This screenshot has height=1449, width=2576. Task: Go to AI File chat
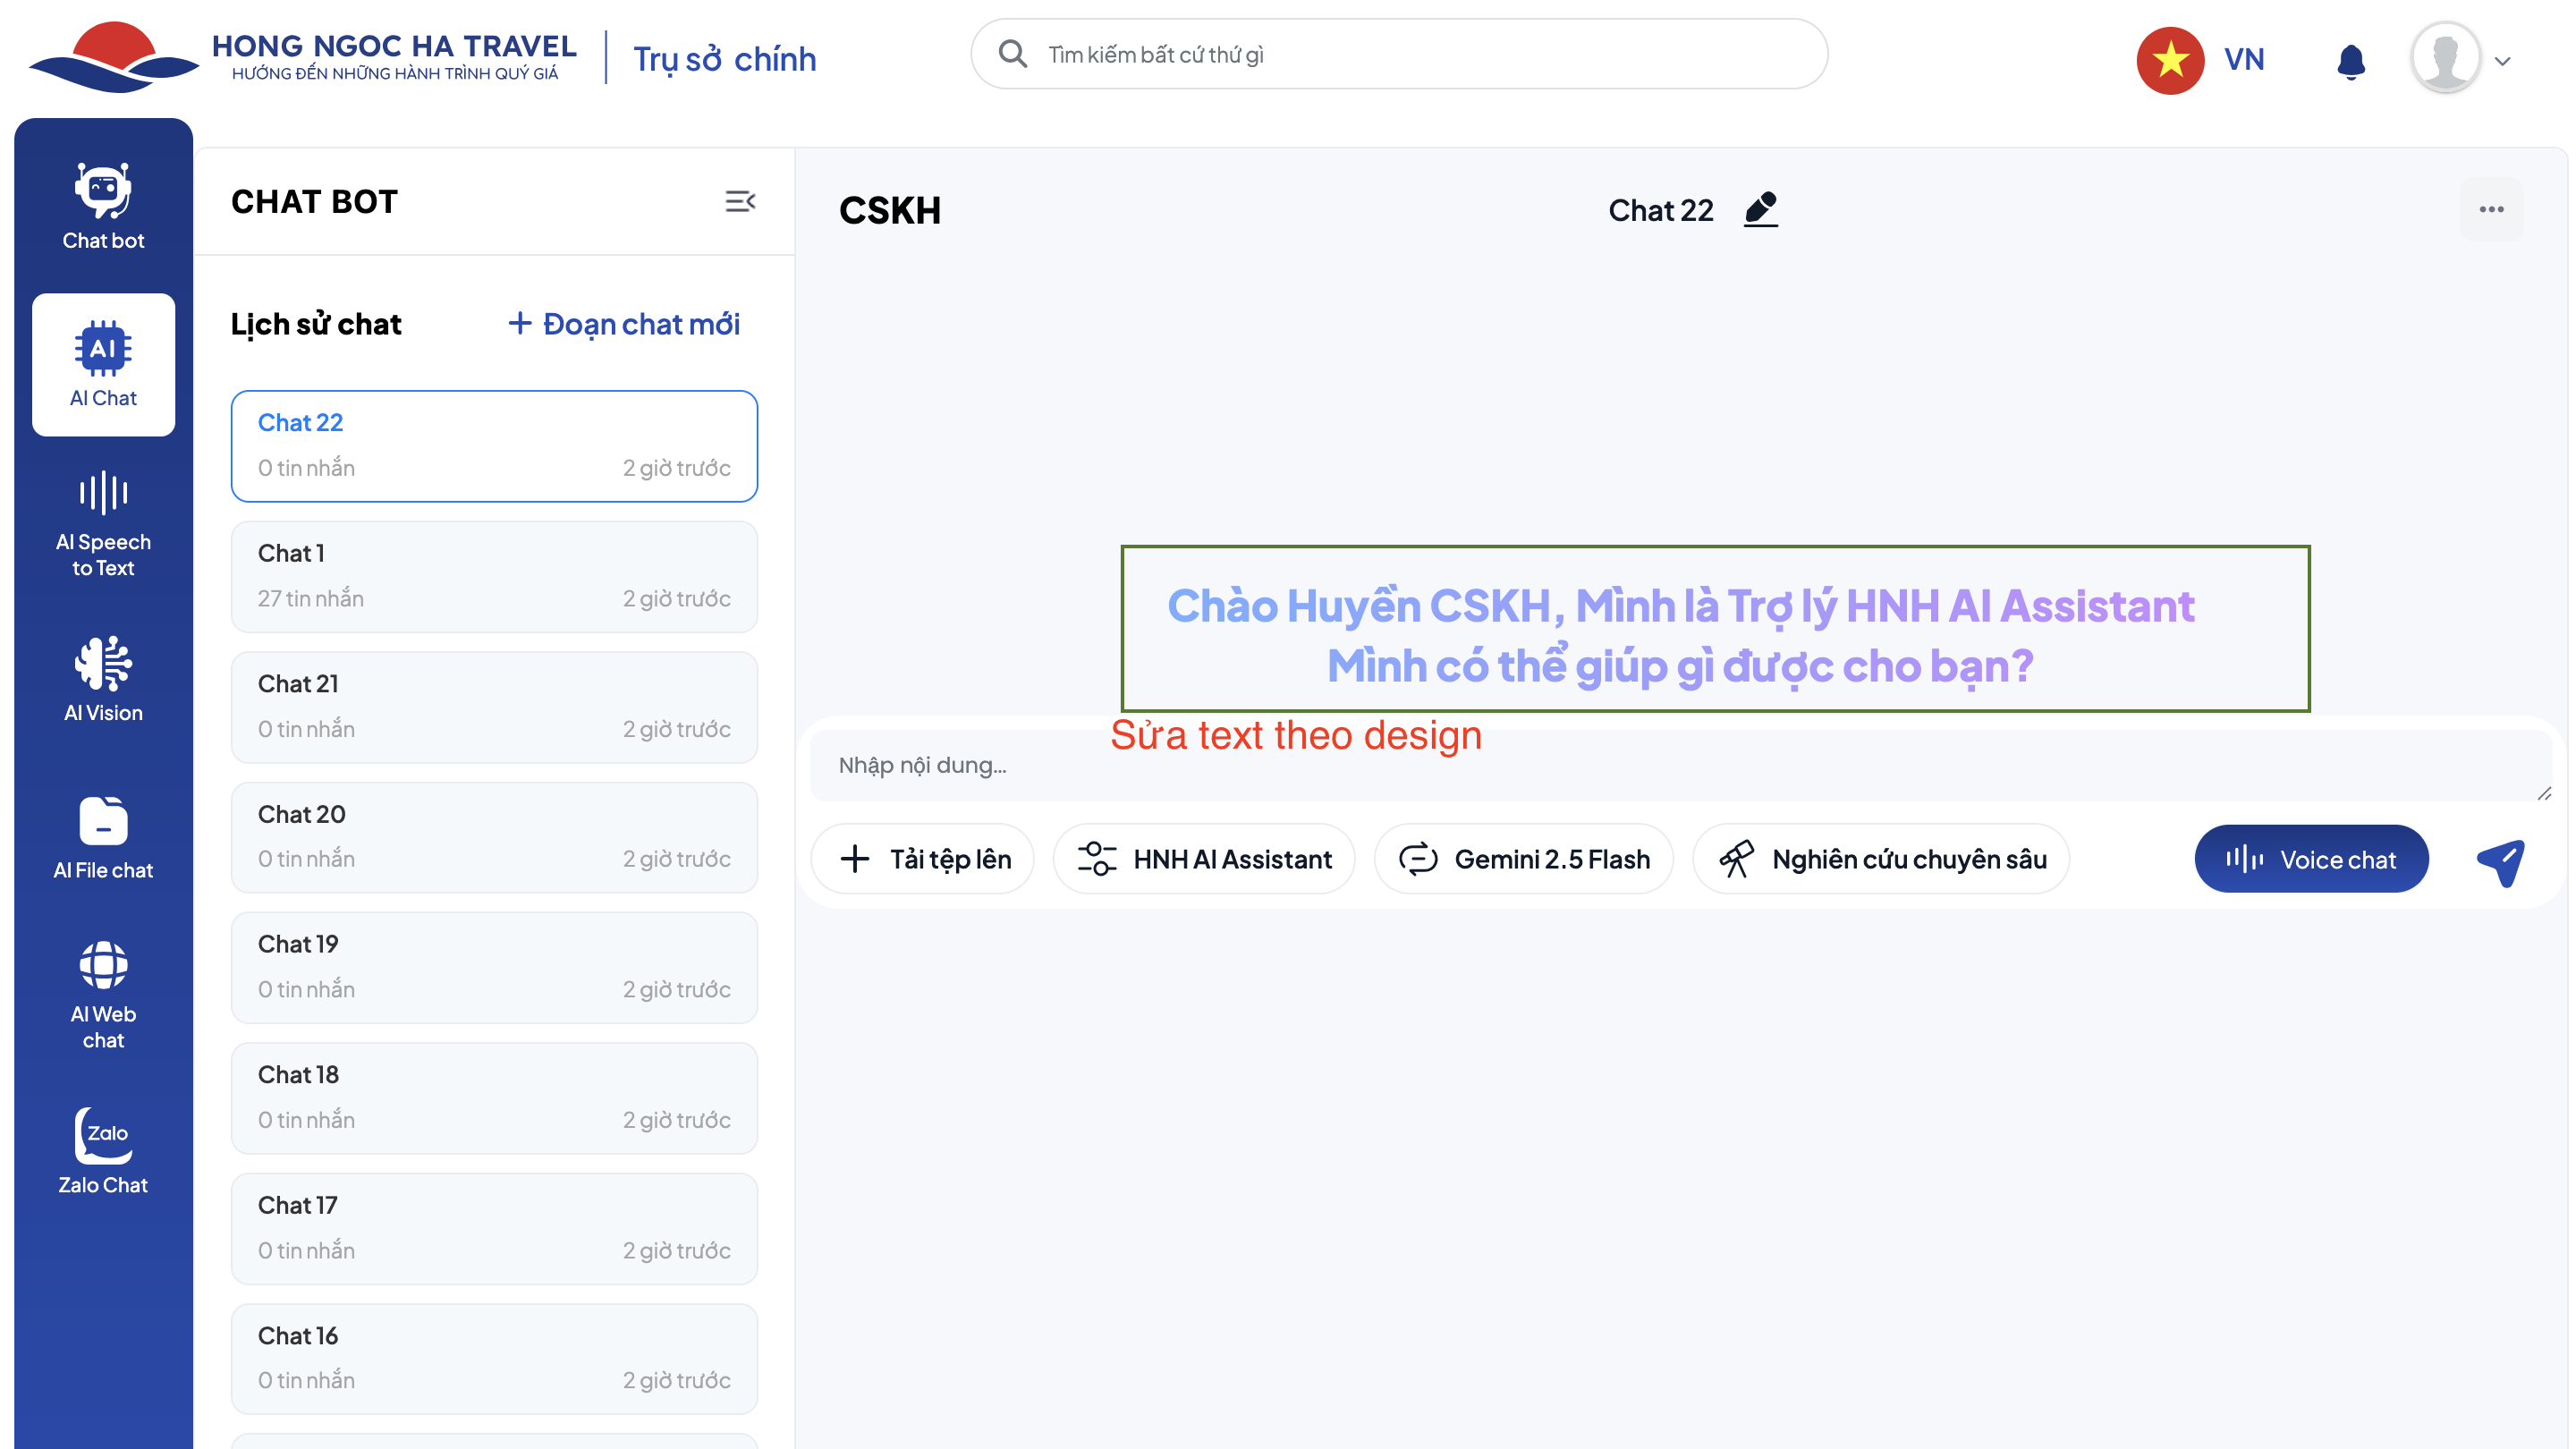point(103,837)
